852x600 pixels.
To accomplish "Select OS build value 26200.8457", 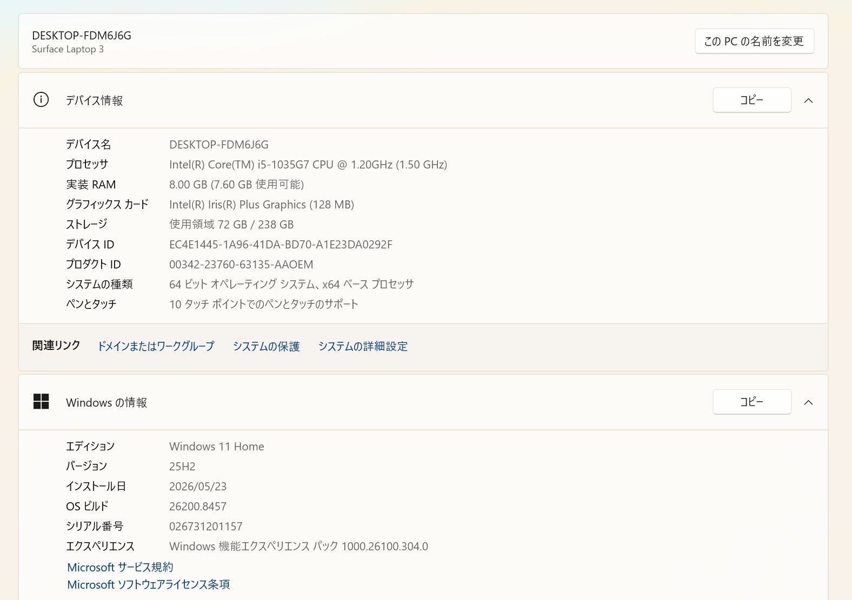I will point(198,507).
